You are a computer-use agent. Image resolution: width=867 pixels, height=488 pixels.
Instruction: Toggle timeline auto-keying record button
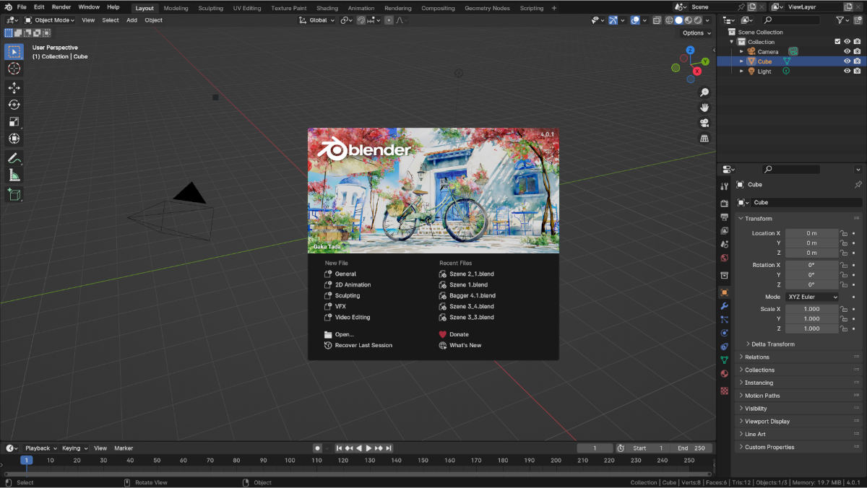[x=317, y=448]
